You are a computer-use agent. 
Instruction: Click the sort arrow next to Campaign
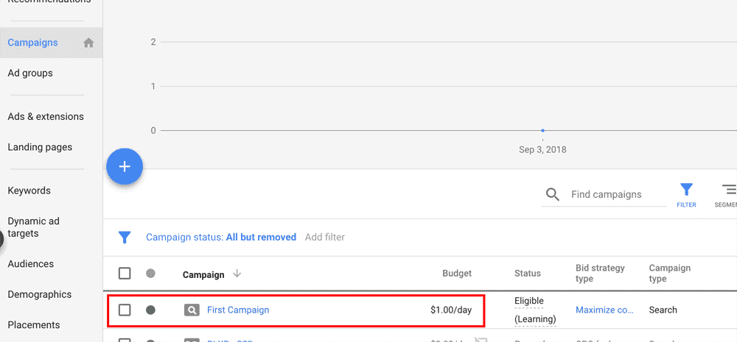tap(237, 274)
